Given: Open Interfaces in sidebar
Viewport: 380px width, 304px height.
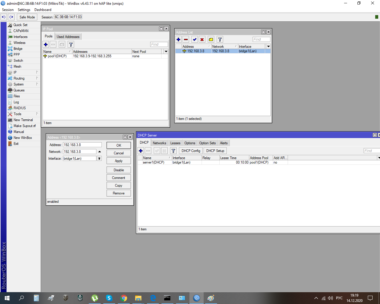Looking at the screenshot, I should tap(20, 37).
